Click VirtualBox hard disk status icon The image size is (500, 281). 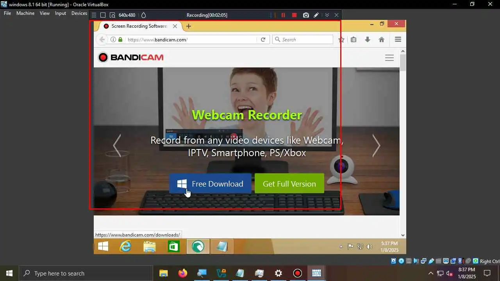click(x=393, y=261)
